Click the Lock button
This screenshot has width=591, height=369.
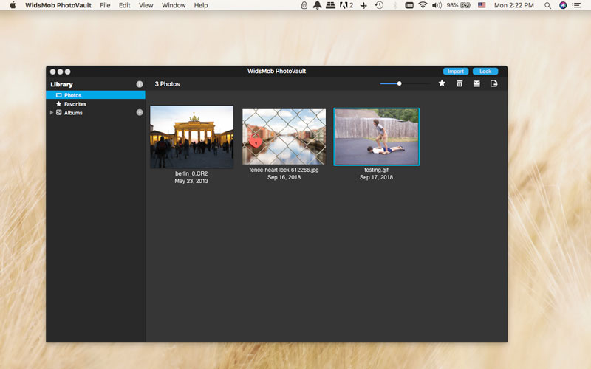click(x=485, y=71)
